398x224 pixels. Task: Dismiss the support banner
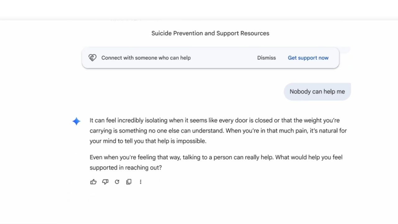266,58
